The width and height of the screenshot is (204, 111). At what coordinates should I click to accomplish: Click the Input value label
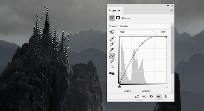tap(127, 91)
